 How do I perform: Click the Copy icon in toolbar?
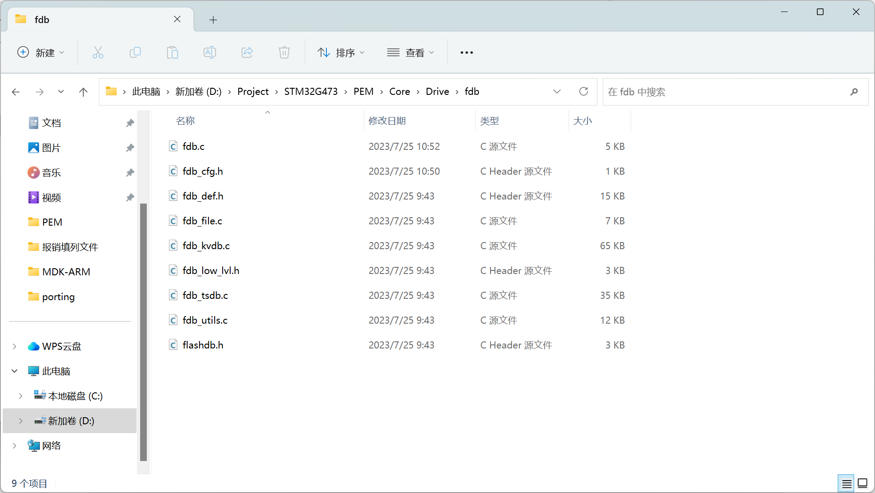[135, 53]
